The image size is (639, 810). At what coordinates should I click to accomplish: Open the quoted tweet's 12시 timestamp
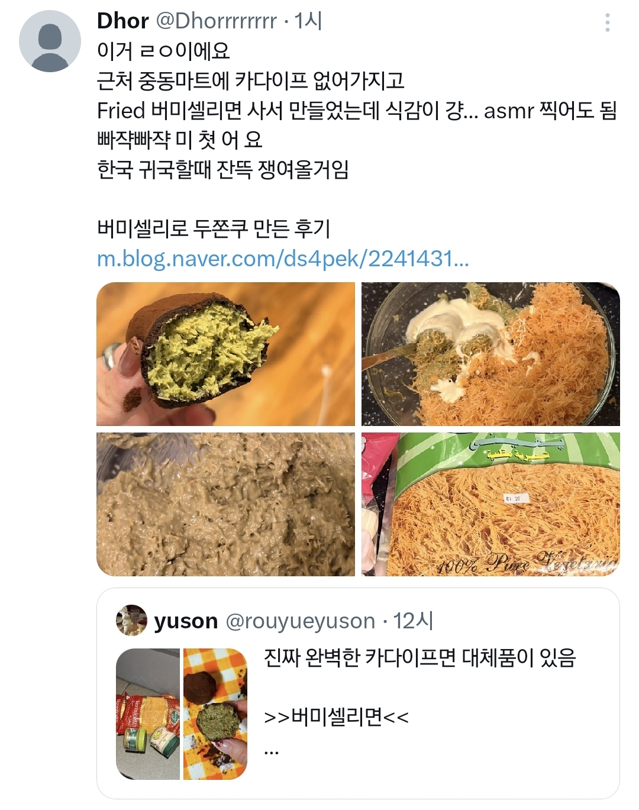(x=413, y=621)
